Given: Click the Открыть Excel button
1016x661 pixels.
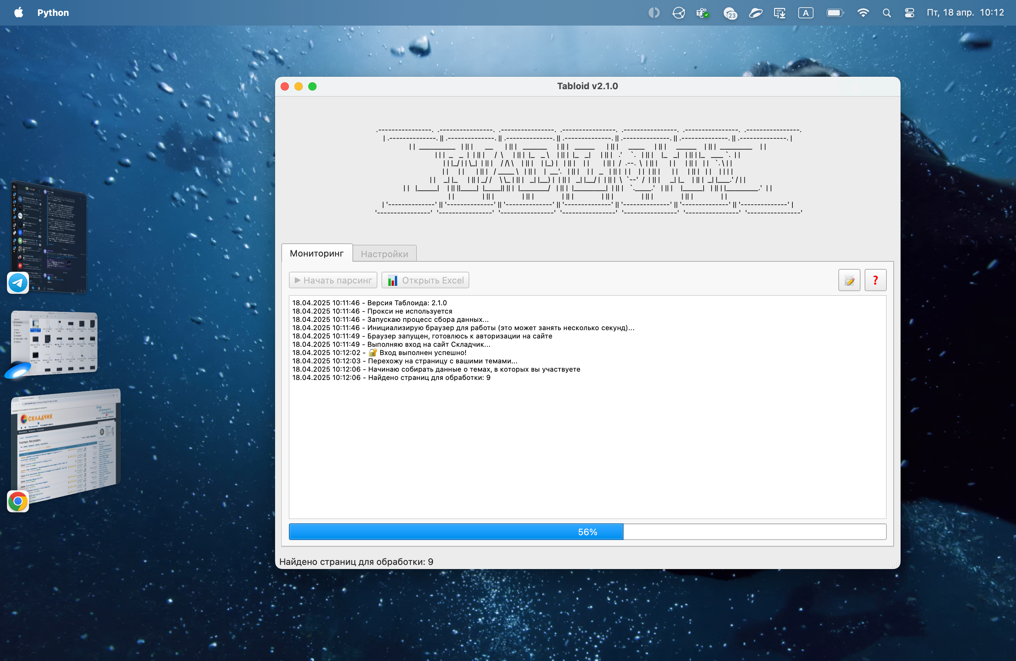Looking at the screenshot, I should click(425, 280).
